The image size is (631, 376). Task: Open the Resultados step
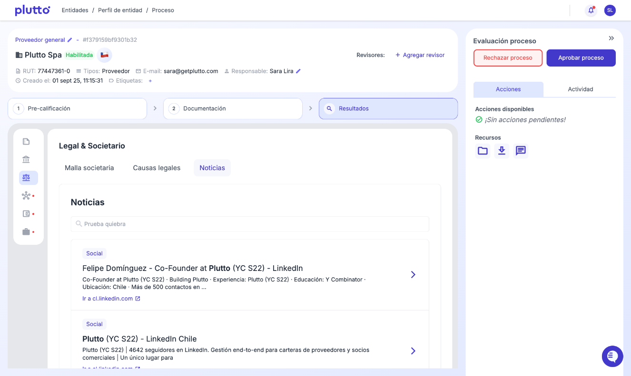(x=388, y=108)
